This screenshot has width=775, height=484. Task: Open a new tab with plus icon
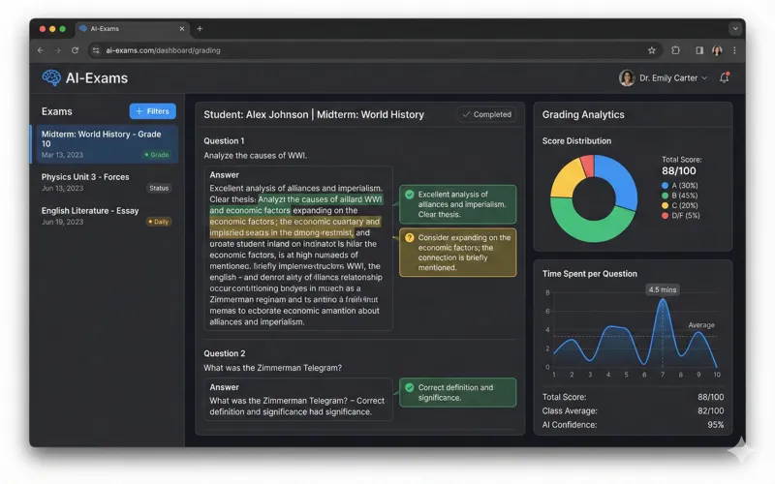200,29
